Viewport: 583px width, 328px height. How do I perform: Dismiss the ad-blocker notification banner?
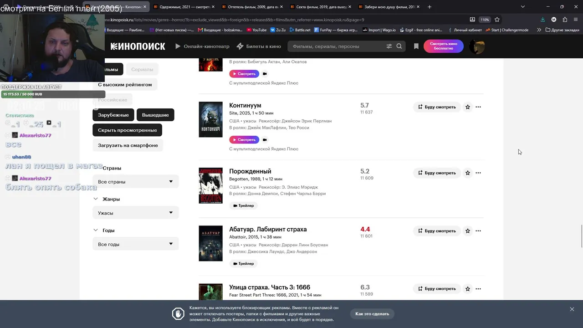point(572,309)
